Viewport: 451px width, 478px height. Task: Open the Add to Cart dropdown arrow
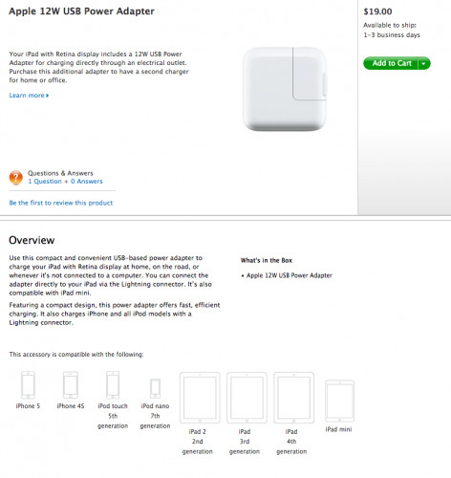[424, 63]
